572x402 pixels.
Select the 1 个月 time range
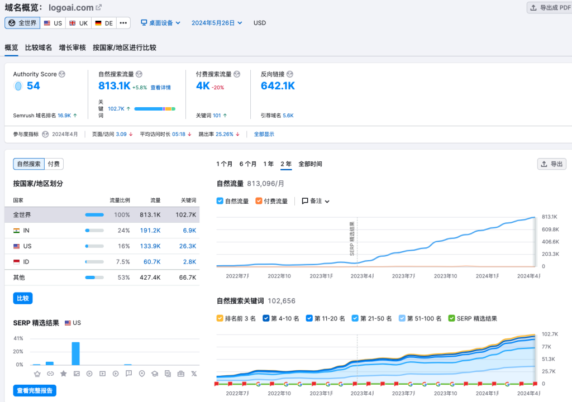tap(224, 164)
